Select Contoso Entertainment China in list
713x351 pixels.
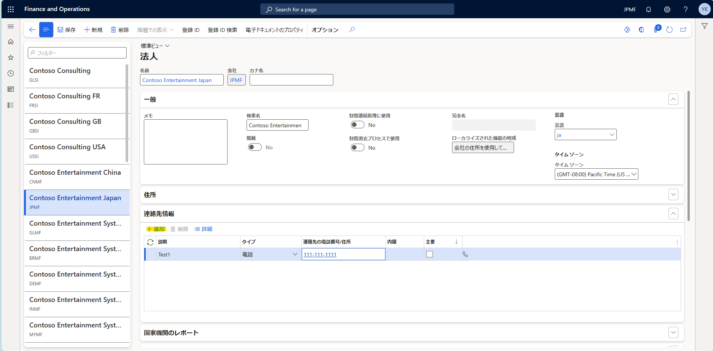point(77,177)
